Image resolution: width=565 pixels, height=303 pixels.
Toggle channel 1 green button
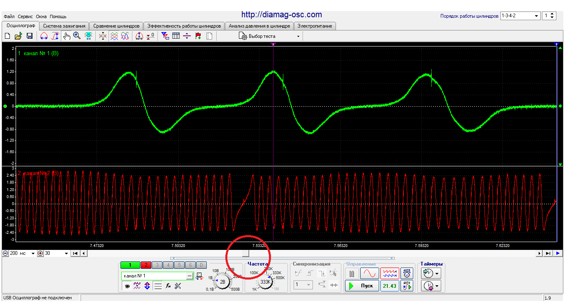pyautogui.click(x=130, y=265)
